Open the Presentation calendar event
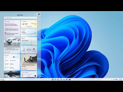Viewport: 123px width, 92px height. [12, 64]
